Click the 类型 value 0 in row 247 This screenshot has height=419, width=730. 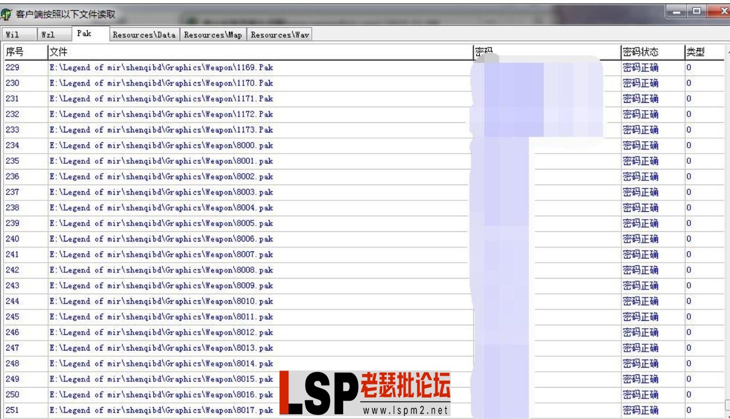pos(689,347)
